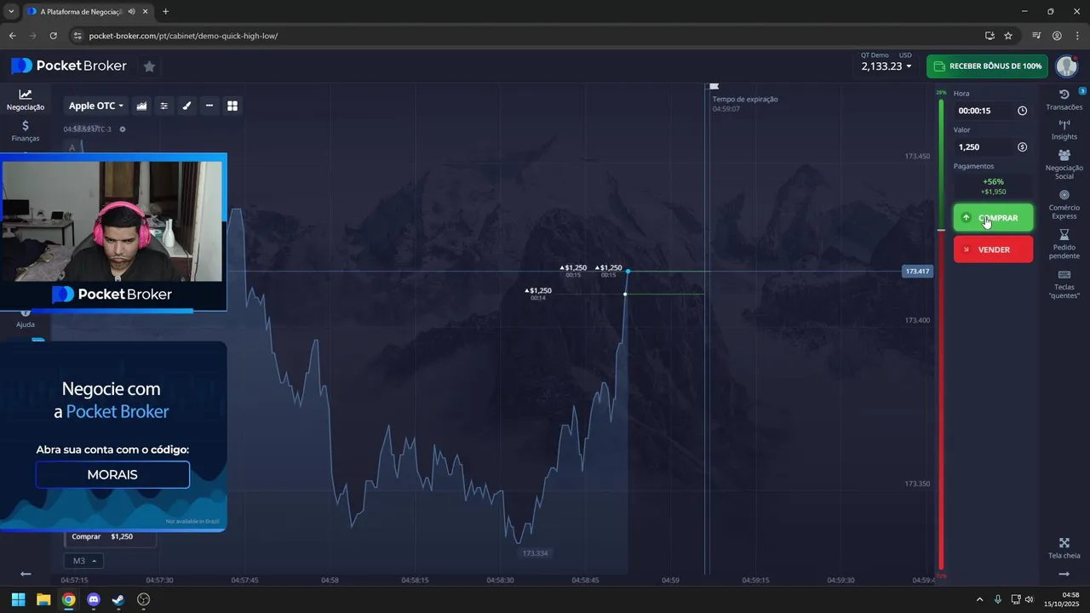Expand the M3 timeframe dropdown
Image resolution: width=1090 pixels, height=613 pixels.
click(x=83, y=561)
